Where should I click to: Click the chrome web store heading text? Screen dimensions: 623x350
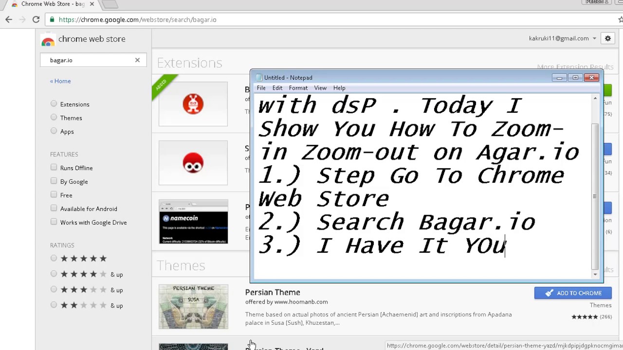92,39
